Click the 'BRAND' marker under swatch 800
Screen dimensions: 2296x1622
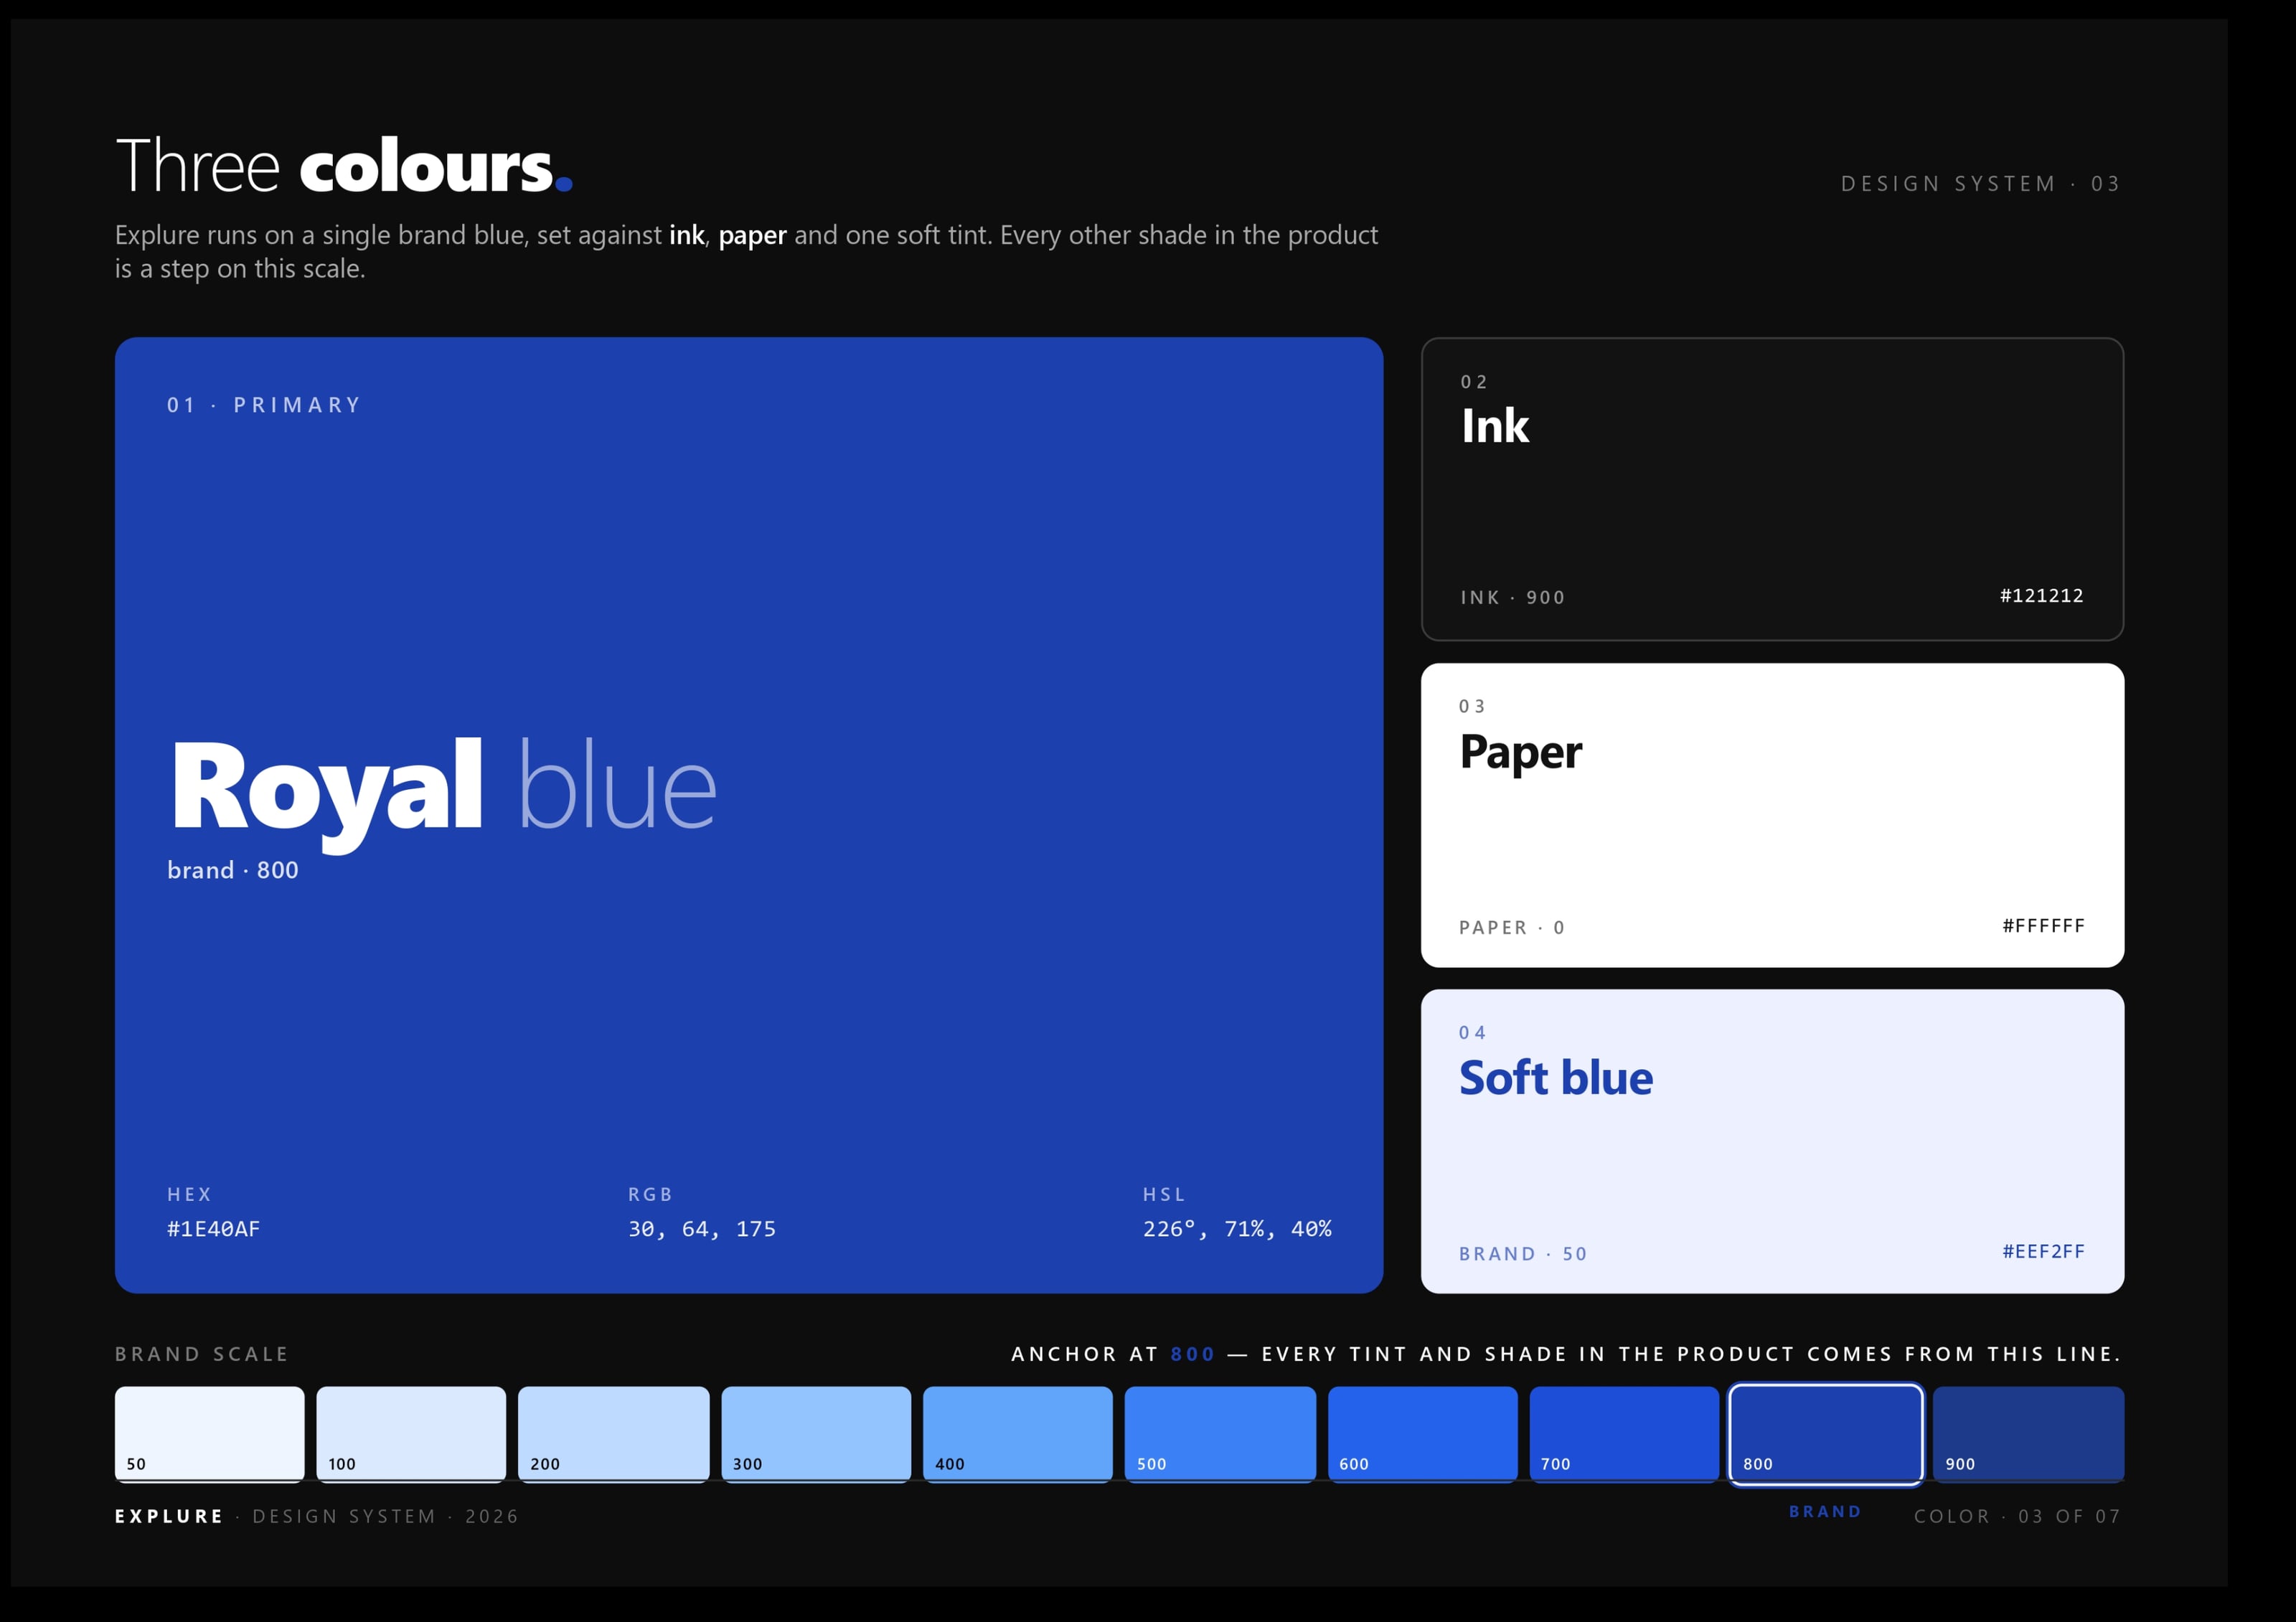click(x=1825, y=1511)
